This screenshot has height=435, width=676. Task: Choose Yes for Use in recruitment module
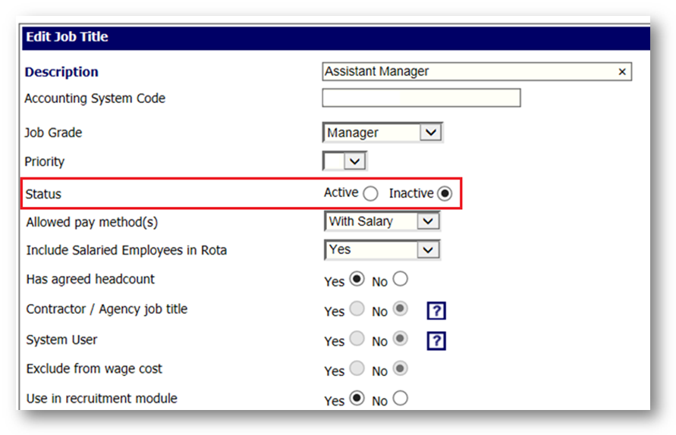pyautogui.click(x=356, y=399)
